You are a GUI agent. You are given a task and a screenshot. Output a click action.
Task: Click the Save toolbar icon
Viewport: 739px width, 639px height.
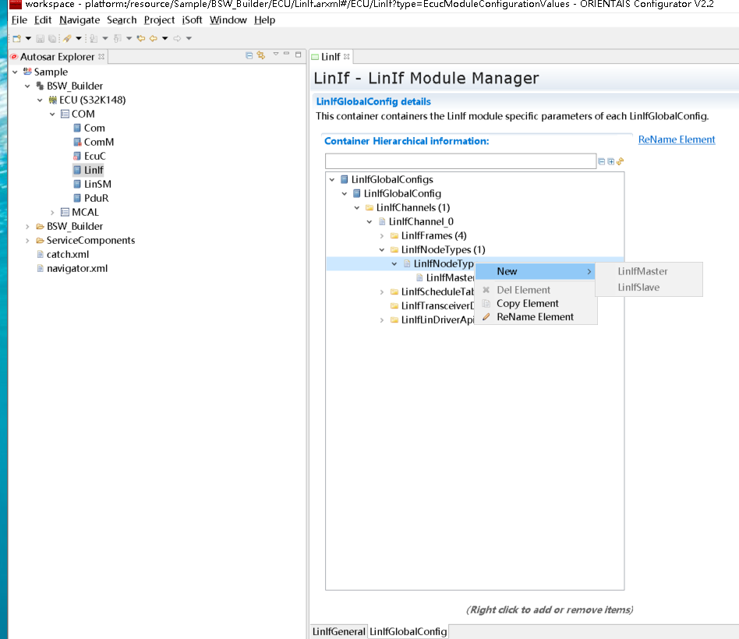41,38
